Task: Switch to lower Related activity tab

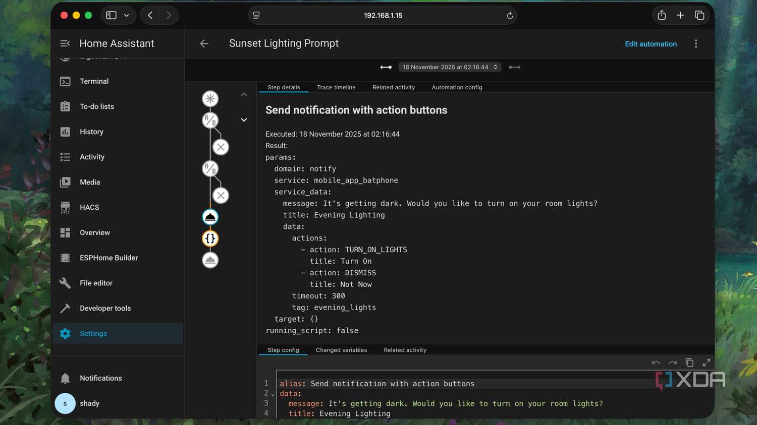Action: 405,350
